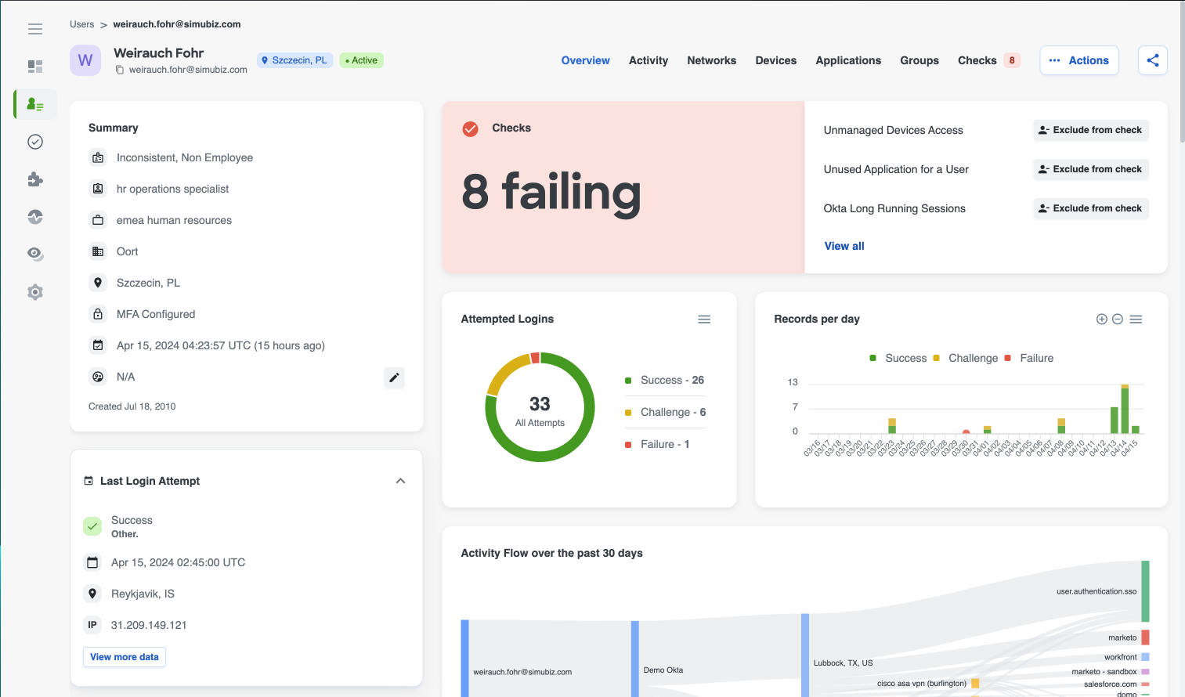This screenshot has height=697, width=1185.
Task: Open the Attempted Logins chart menu
Action: (704, 320)
